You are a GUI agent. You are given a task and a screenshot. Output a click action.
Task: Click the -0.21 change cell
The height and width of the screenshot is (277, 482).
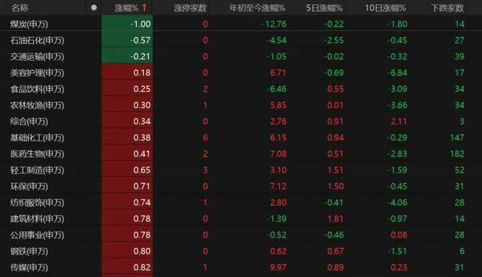(127, 56)
